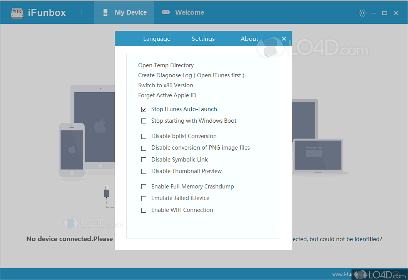Open the My Device tab
This screenshot has width=408, height=280.
point(124,12)
